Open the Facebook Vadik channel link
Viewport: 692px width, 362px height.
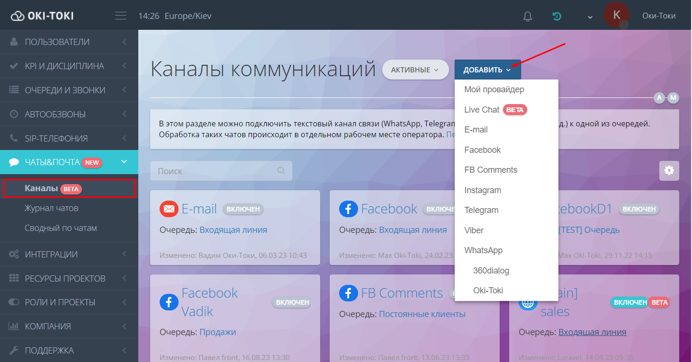210,302
